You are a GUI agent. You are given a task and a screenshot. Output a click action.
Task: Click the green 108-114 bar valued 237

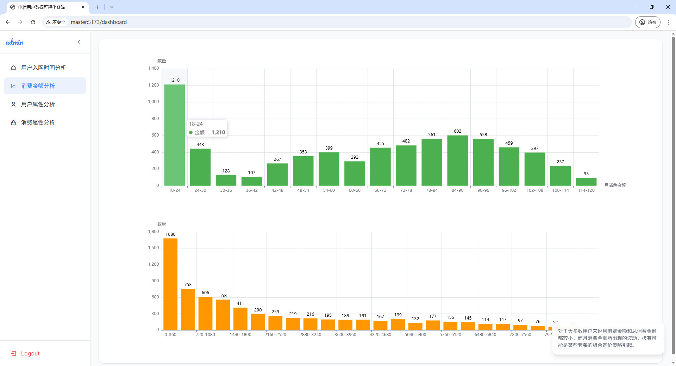tap(561, 176)
